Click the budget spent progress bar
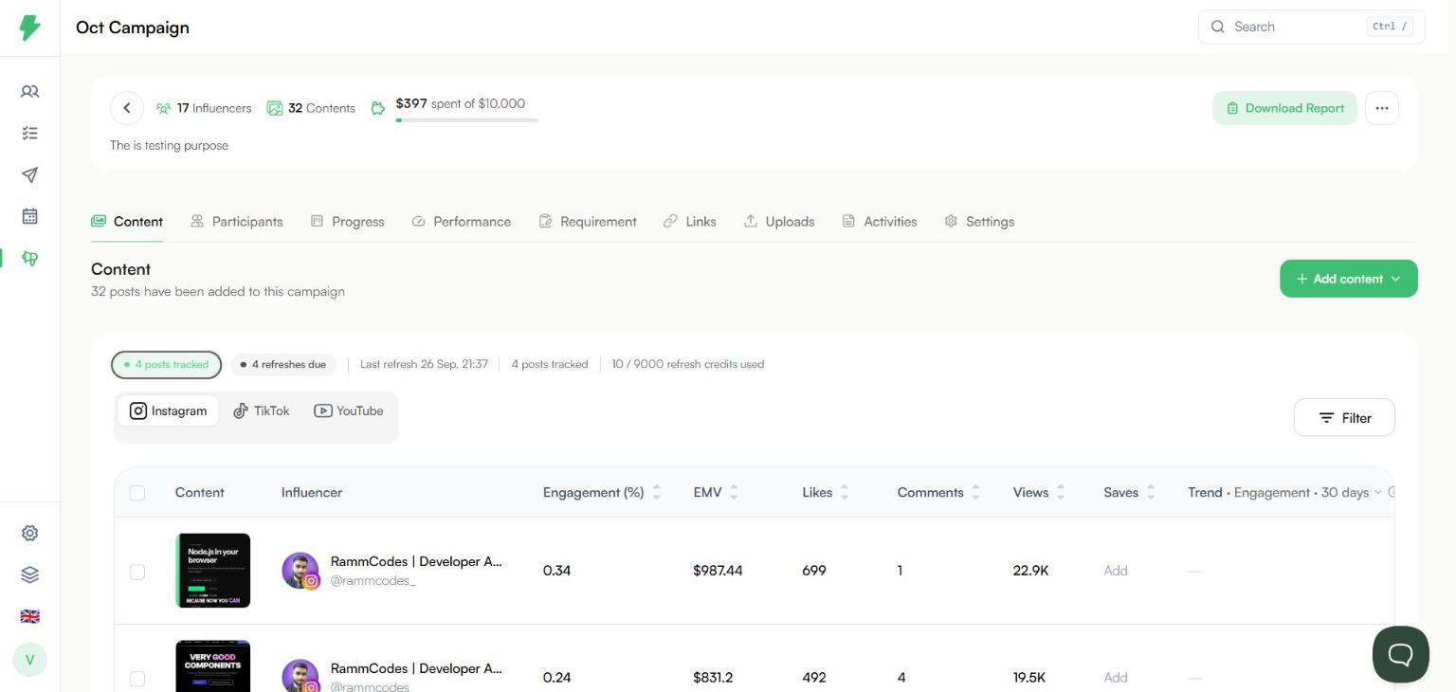 (467, 120)
